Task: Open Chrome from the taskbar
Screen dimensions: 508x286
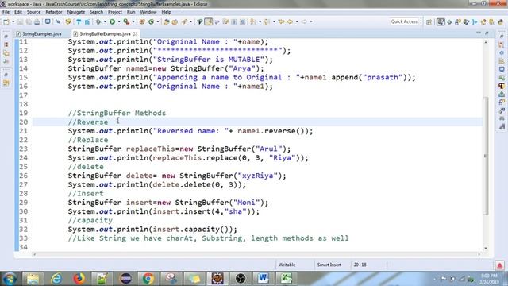Action: pos(148,279)
